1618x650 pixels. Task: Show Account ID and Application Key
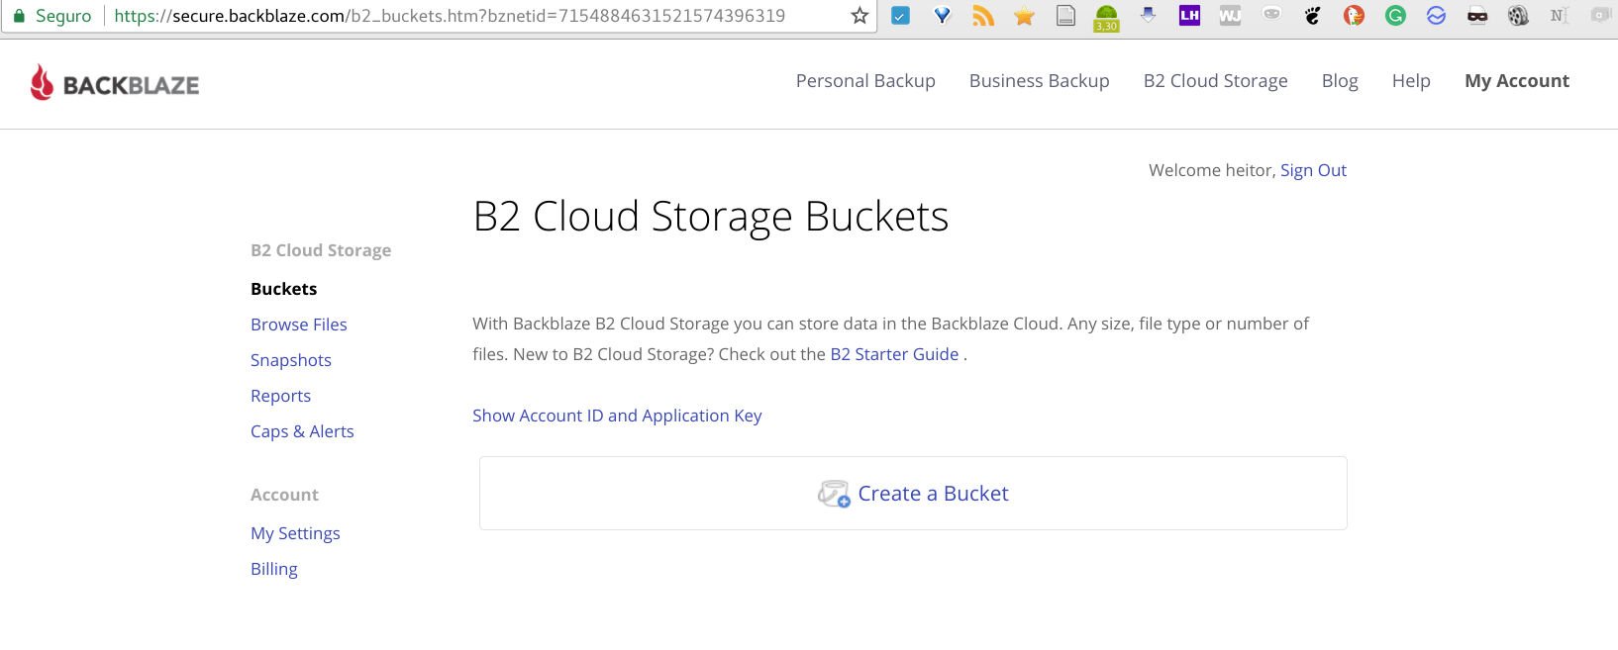[x=617, y=416]
